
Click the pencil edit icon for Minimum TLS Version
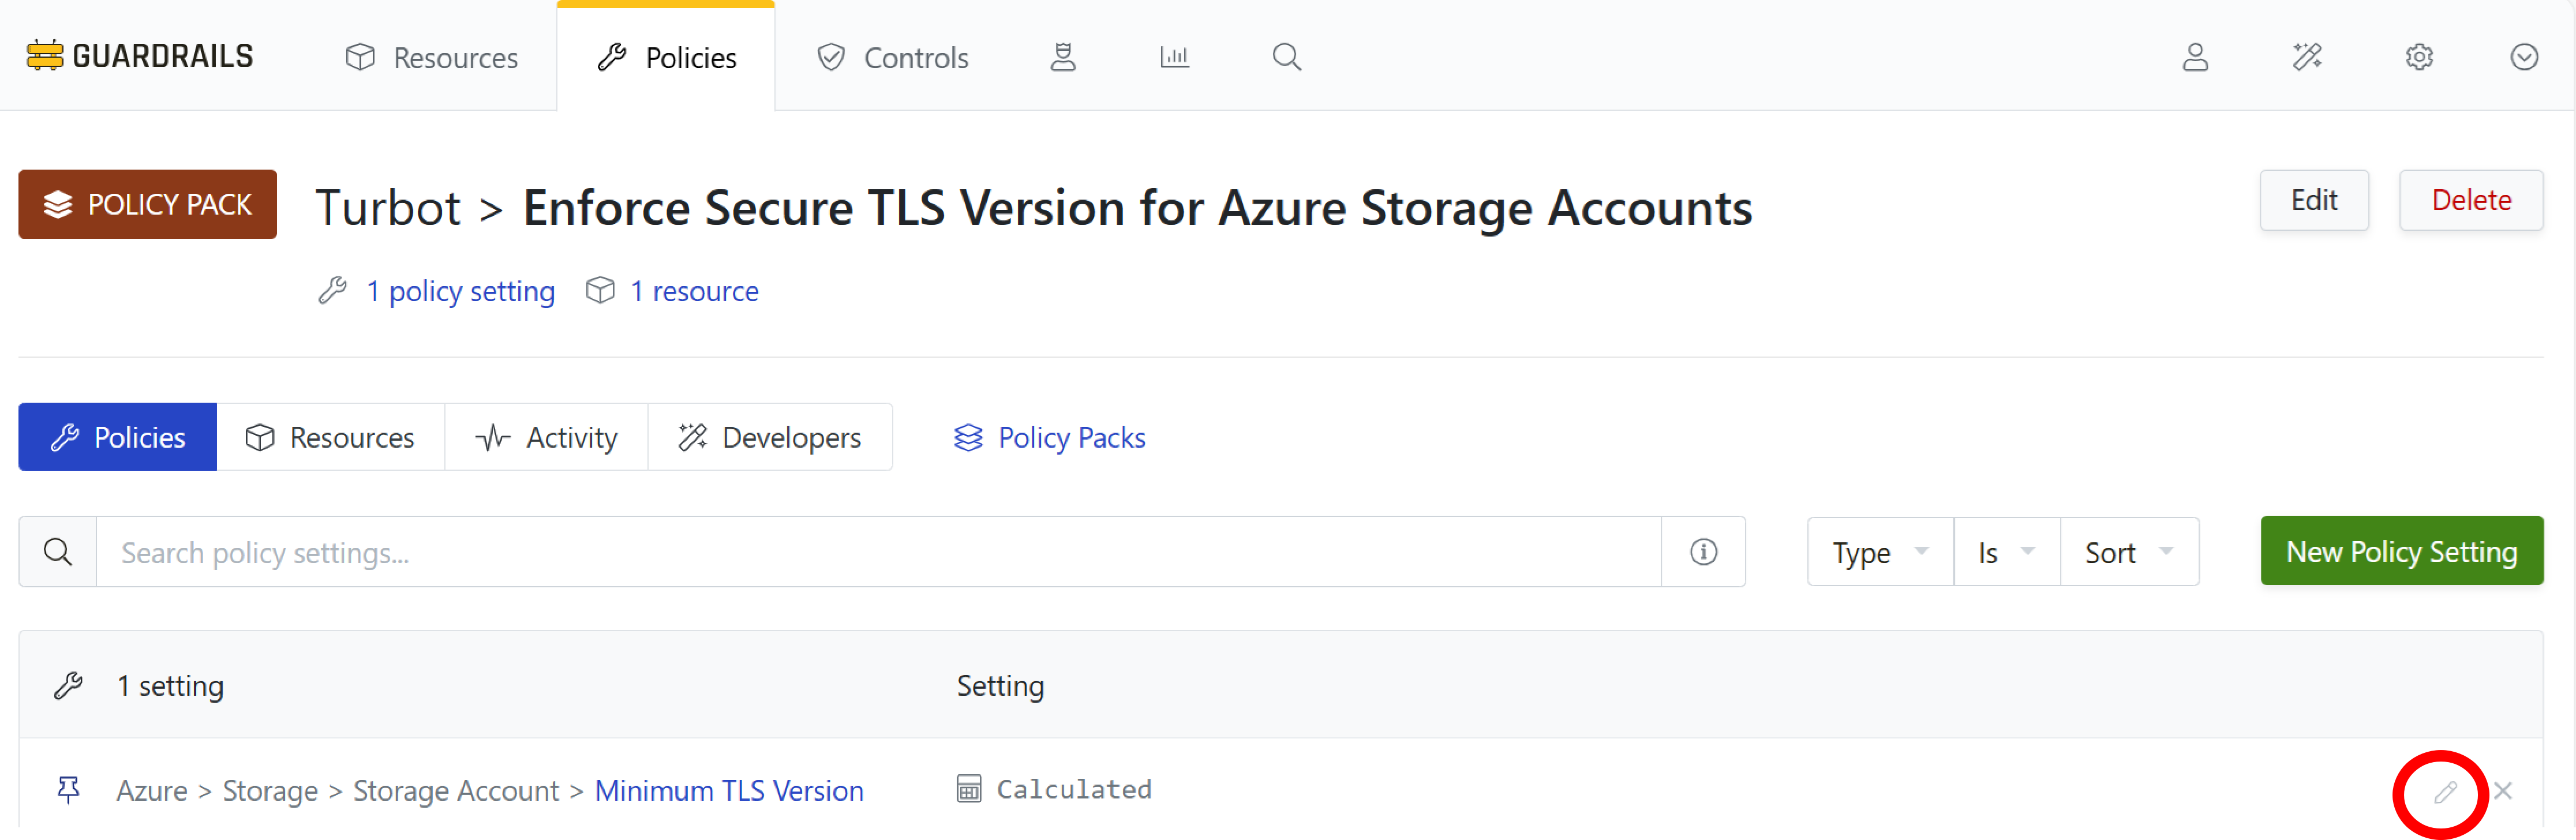(x=2445, y=792)
